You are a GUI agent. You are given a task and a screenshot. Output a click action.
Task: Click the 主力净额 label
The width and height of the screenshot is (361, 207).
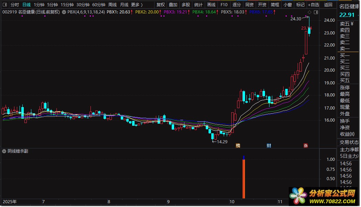(349, 149)
